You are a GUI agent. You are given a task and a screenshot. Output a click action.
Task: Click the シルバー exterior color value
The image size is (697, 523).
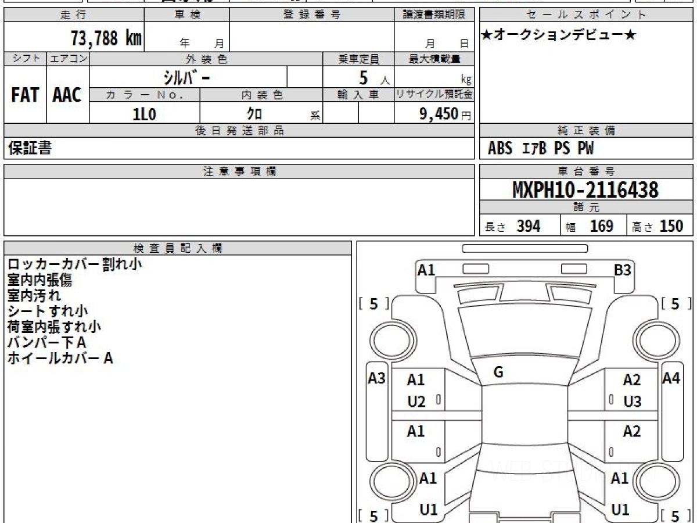coord(188,77)
